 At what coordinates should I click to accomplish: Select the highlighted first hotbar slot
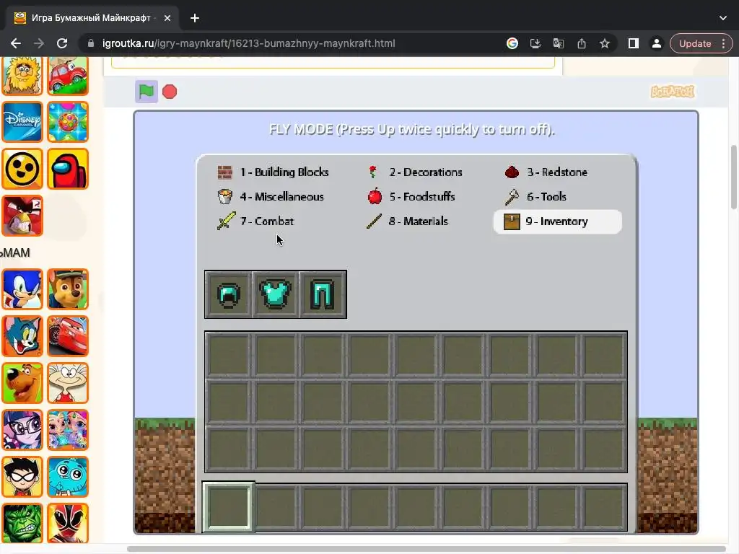[229, 506]
